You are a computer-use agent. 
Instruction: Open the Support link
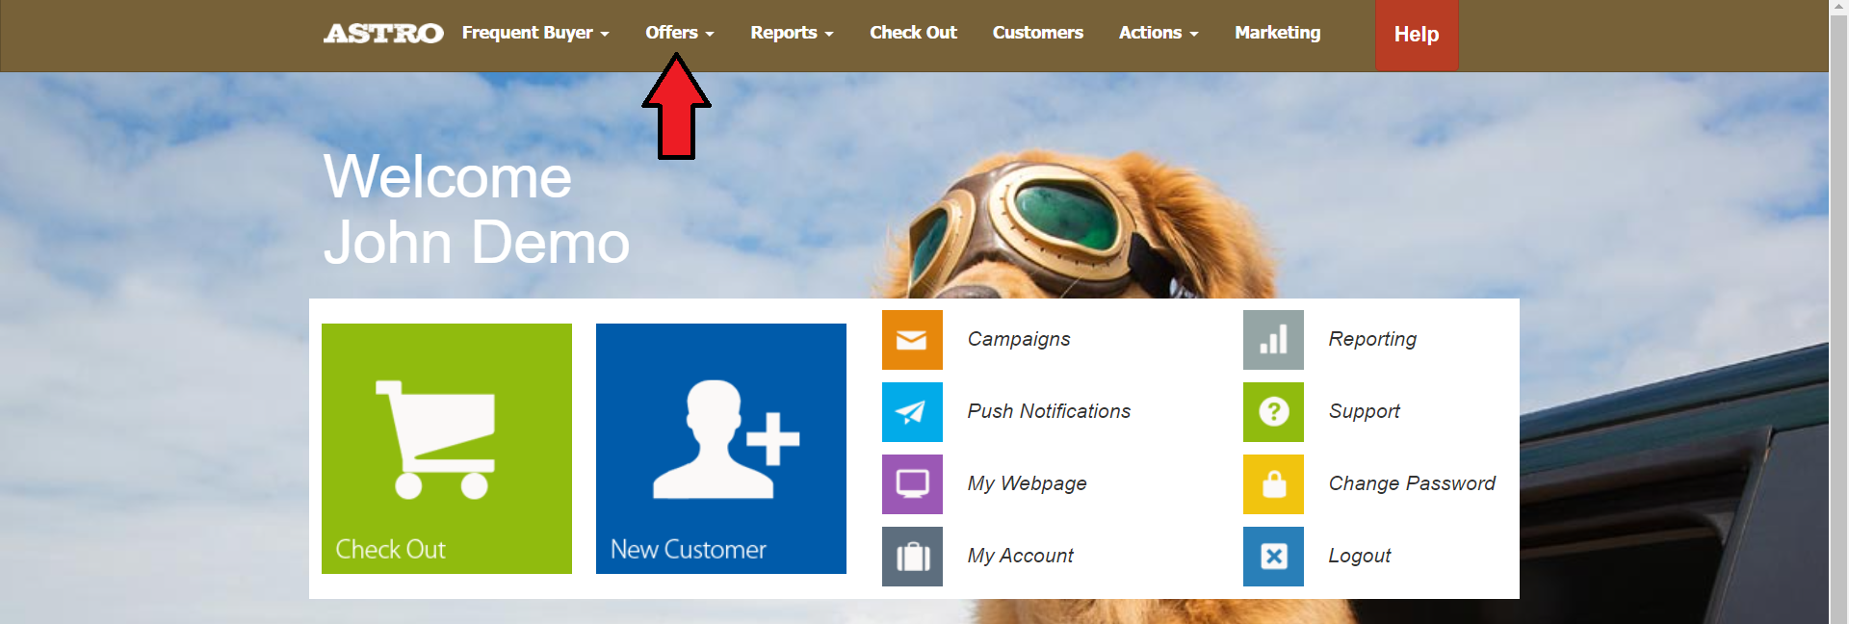[x=1364, y=411]
